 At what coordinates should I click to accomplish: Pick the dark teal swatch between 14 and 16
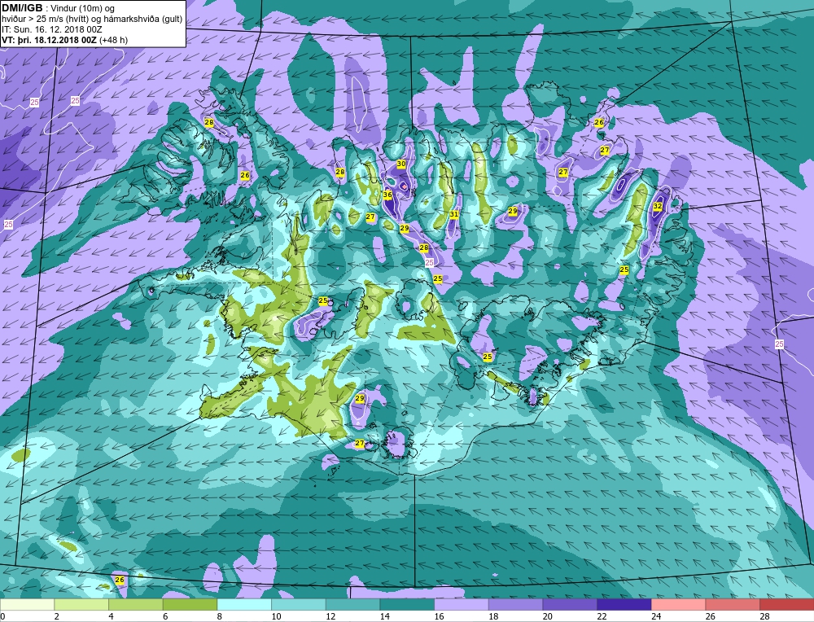[407, 604]
